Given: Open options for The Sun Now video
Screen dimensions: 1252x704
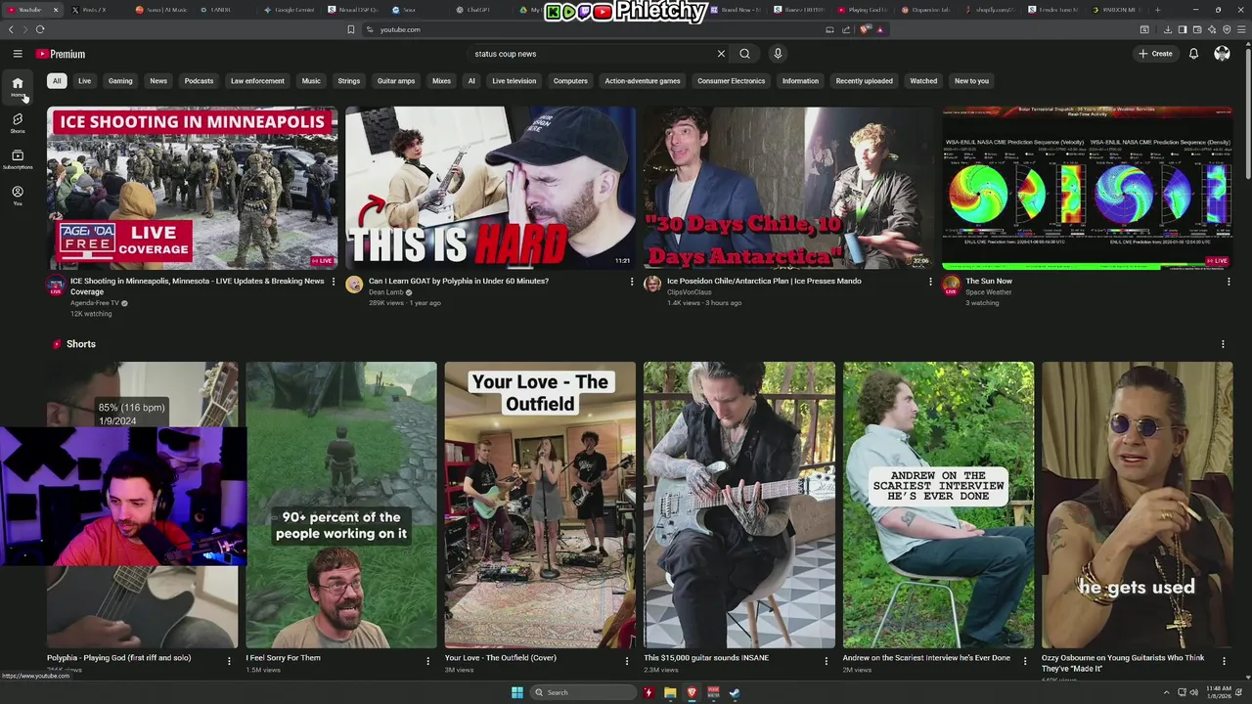Looking at the screenshot, I should click(1229, 282).
